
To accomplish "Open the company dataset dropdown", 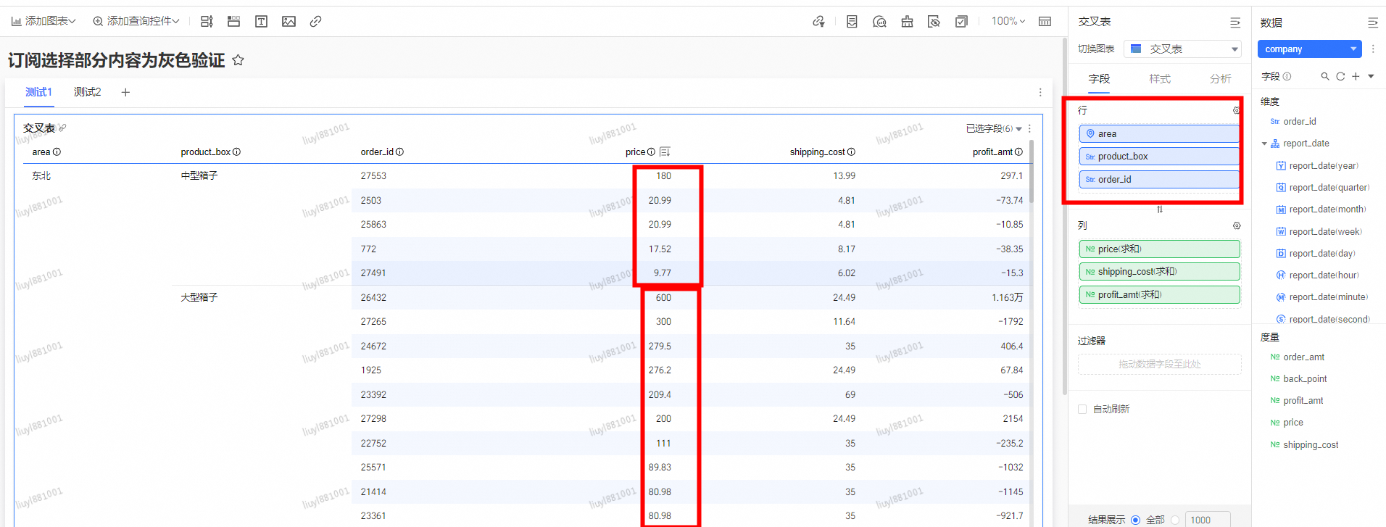I will pyautogui.click(x=1309, y=49).
